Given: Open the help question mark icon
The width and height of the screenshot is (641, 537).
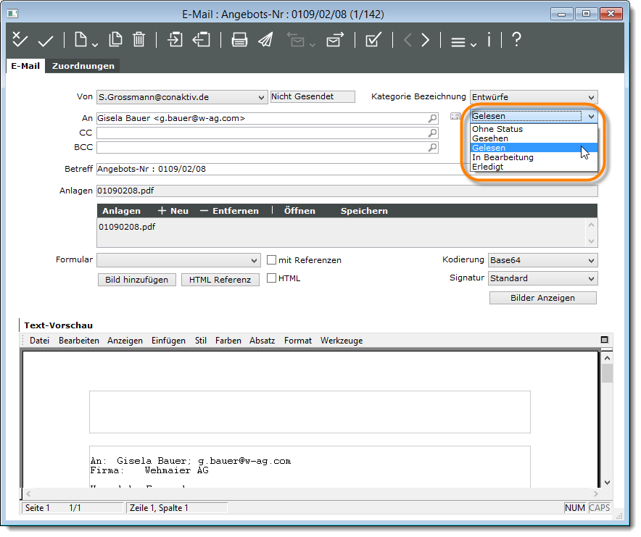Looking at the screenshot, I should click(x=516, y=40).
